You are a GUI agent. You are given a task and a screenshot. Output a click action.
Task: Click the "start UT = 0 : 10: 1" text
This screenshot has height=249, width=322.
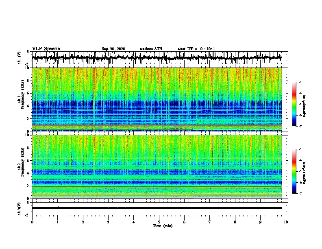196,49
